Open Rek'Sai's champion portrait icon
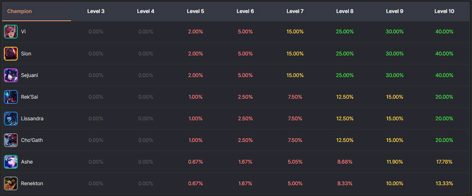This screenshot has height=196, width=472. click(x=11, y=97)
